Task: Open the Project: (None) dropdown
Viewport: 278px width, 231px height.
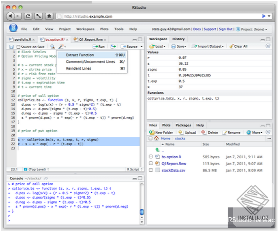Action: point(251,29)
